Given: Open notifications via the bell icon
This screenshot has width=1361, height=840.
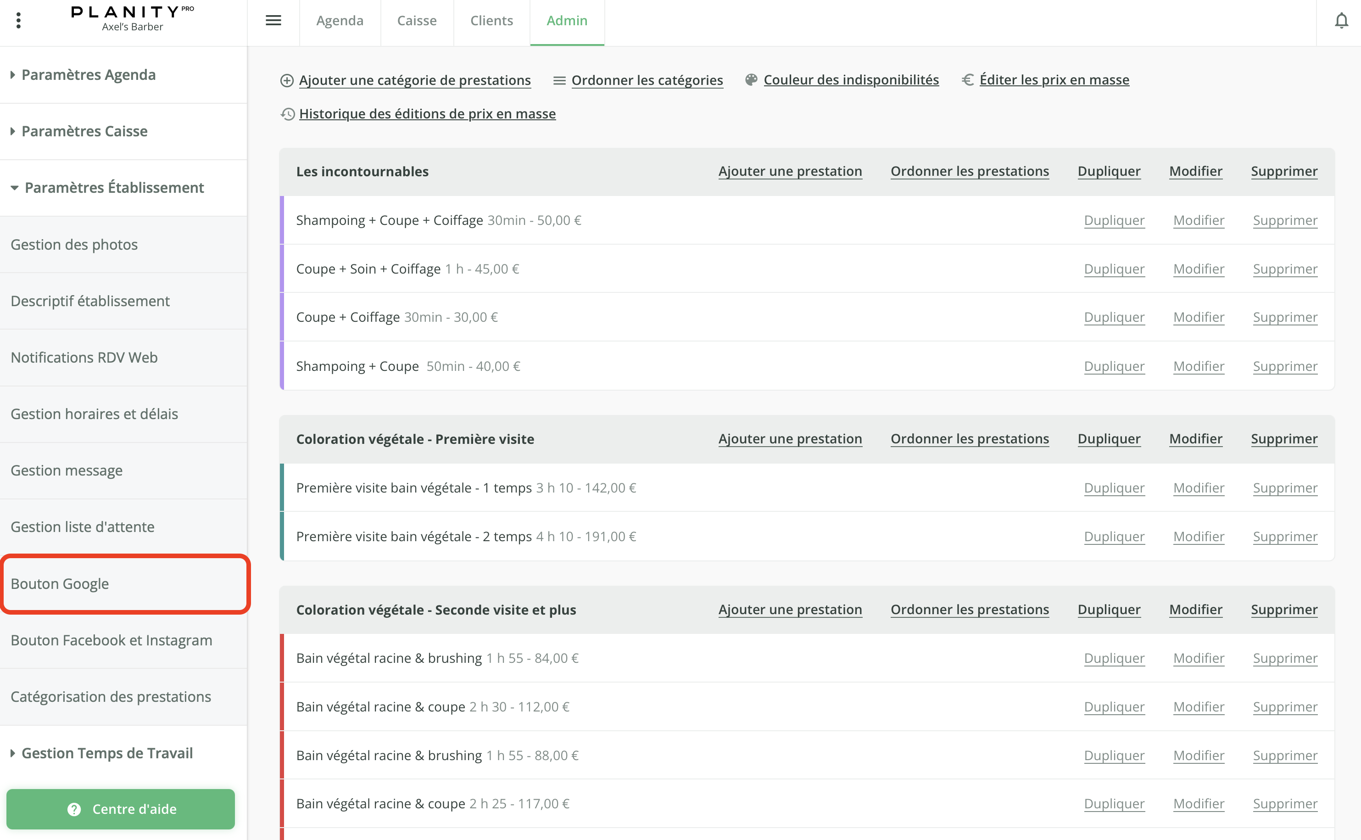Looking at the screenshot, I should pyautogui.click(x=1342, y=20).
